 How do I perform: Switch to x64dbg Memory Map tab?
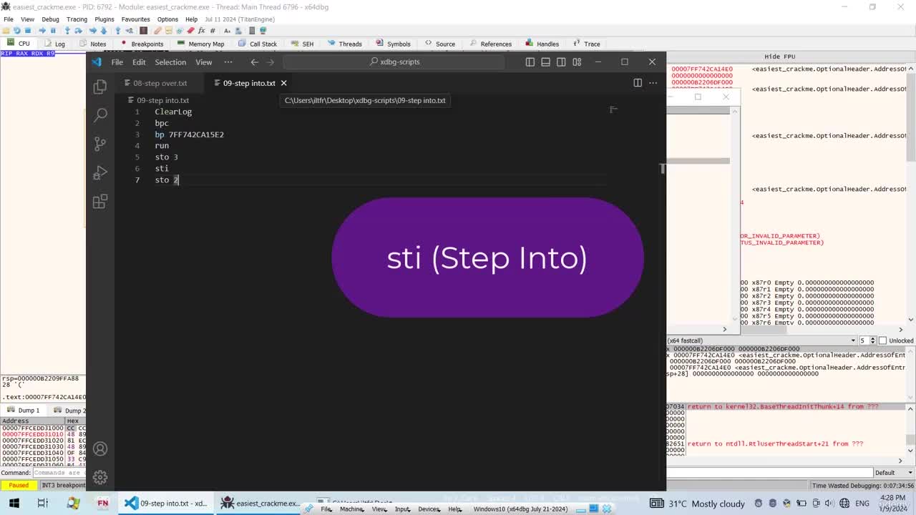pyautogui.click(x=200, y=44)
